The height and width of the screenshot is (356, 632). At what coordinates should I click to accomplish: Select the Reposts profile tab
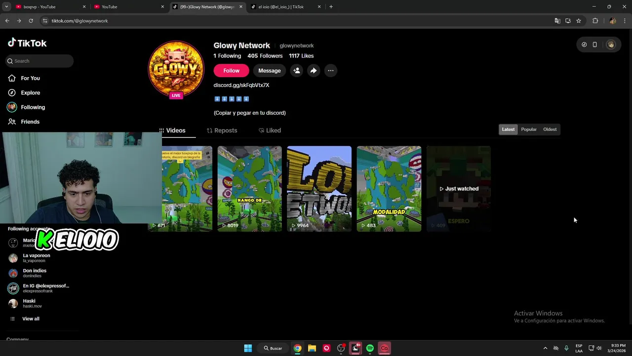coord(222,131)
